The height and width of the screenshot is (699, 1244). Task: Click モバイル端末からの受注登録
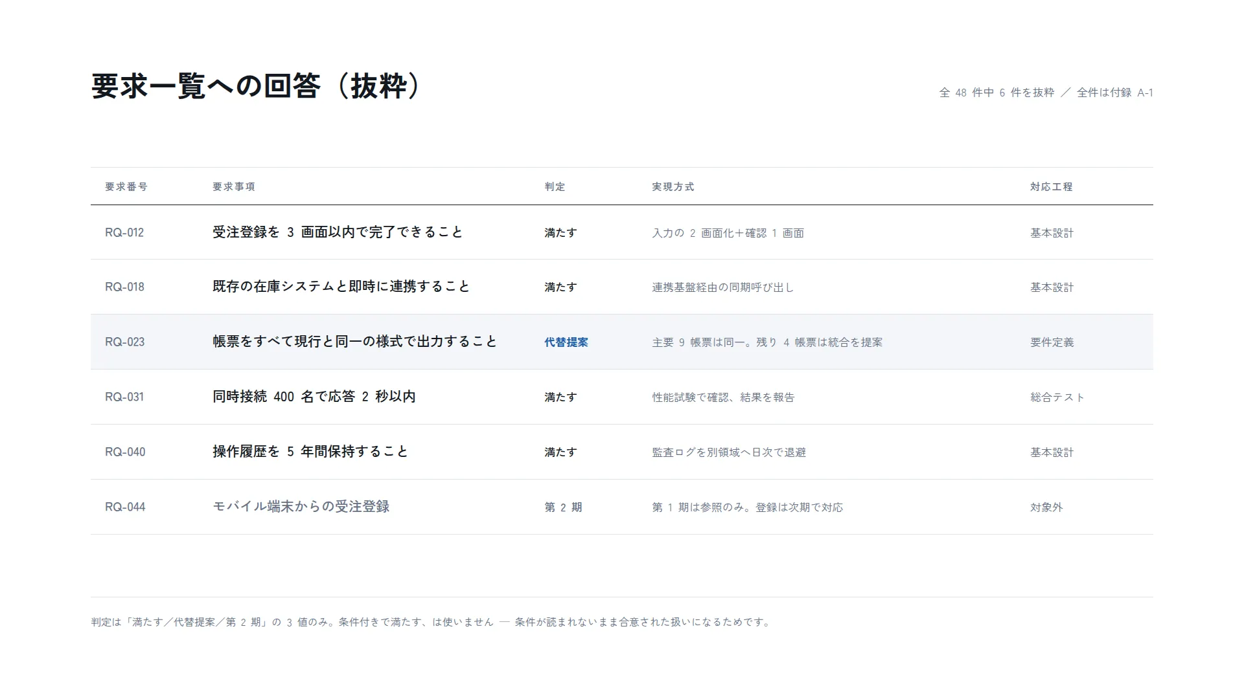coord(301,506)
